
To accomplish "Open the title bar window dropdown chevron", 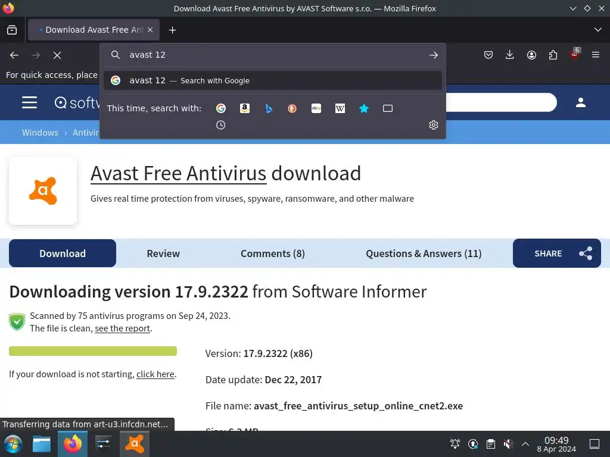I will tap(572, 8).
